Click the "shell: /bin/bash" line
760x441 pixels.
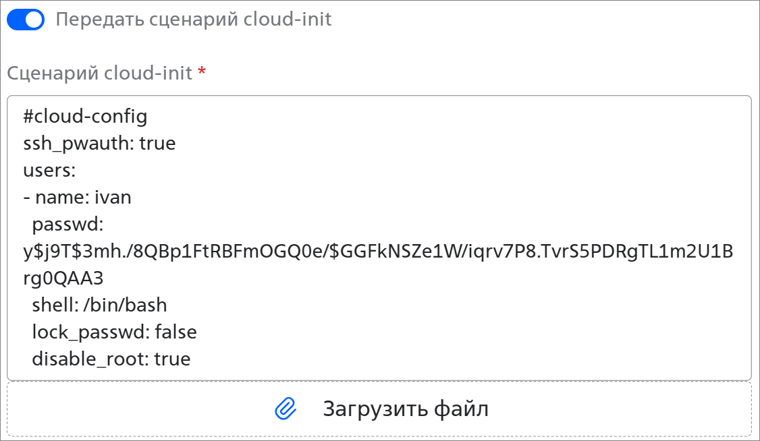coord(99,305)
